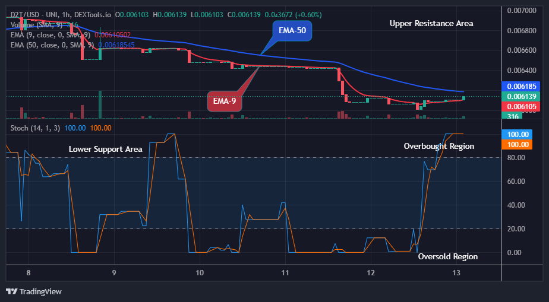Click 60.00 on stochastic axis
Screen dimensions: 549x302
click(516, 182)
